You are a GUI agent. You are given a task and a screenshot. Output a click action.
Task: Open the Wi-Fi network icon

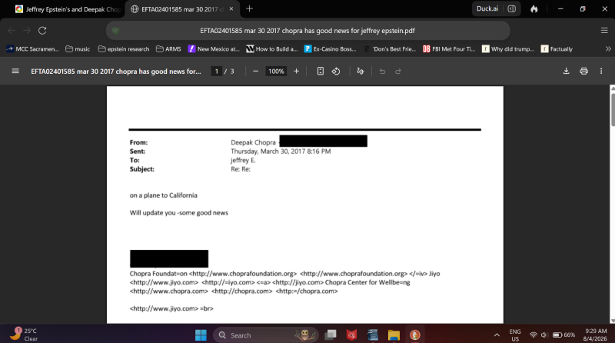pos(533,335)
